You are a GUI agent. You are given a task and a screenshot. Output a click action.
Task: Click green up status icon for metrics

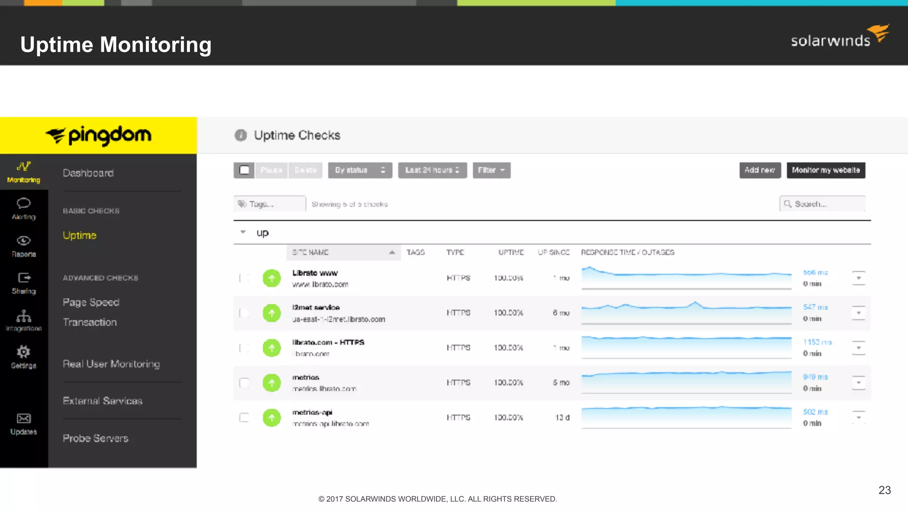coord(272,382)
